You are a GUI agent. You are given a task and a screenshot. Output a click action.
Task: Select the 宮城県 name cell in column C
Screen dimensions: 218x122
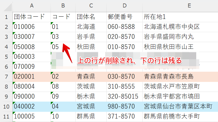[x=91, y=107]
